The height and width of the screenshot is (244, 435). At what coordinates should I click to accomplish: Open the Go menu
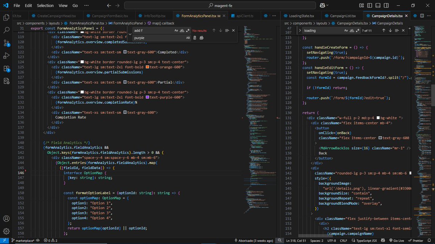click(x=75, y=5)
